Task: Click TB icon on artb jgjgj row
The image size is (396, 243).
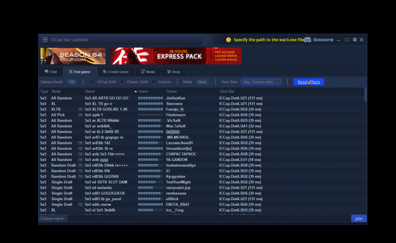Action: pyautogui.click(x=80, y=159)
